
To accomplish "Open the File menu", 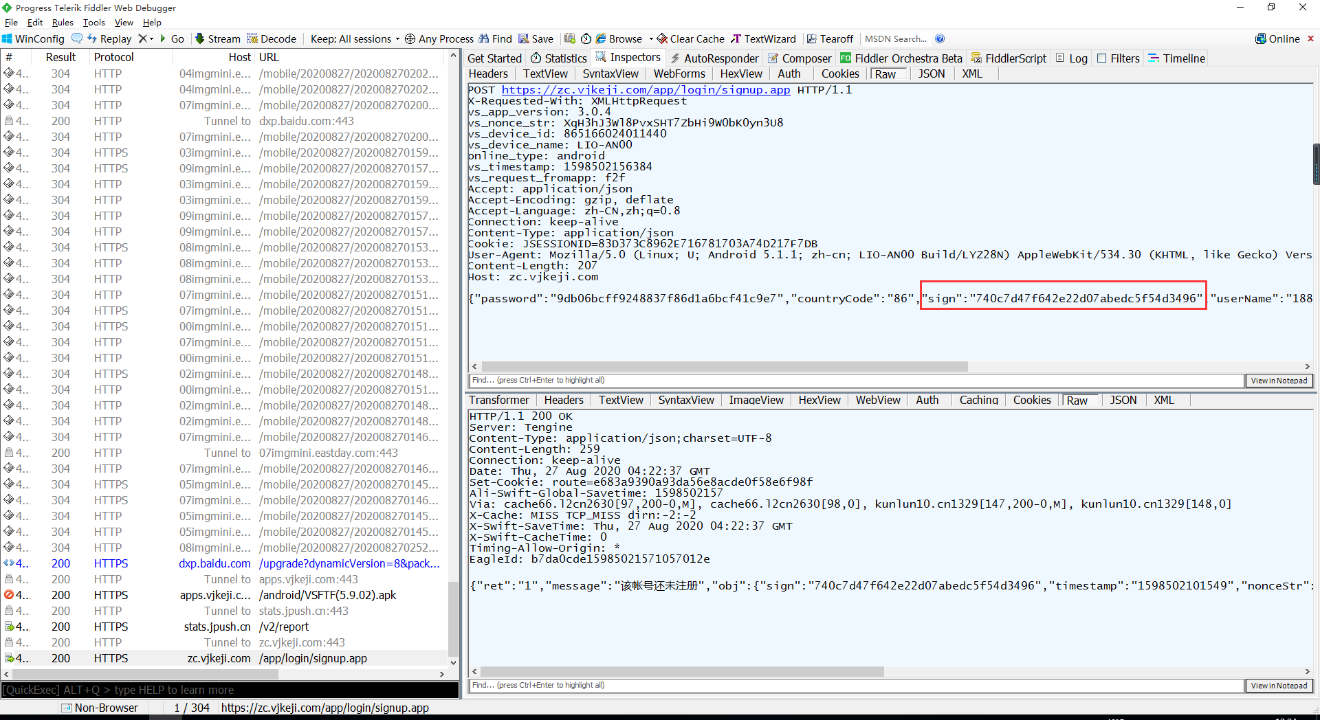I will pyautogui.click(x=11, y=23).
